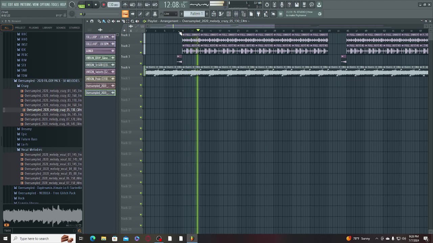Screen dimensions: 433x243
Task: Click the export render audio icon
Action: coord(304,5)
